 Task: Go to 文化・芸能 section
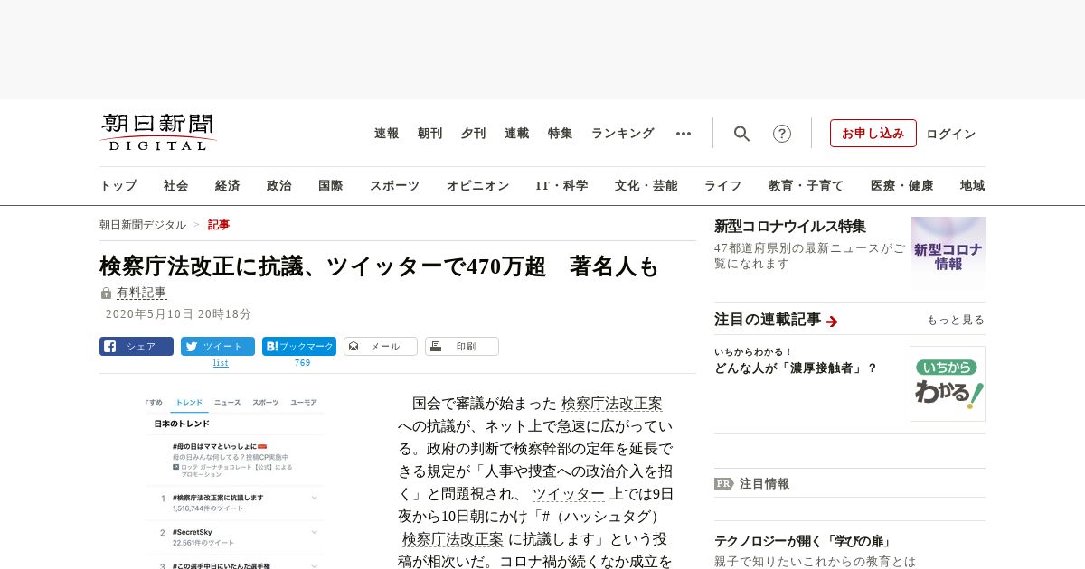point(646,186)
